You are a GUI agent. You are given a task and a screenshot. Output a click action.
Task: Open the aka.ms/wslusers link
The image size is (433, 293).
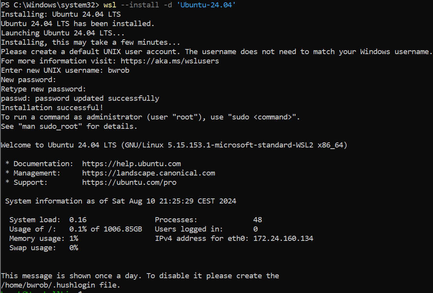click(x=170, y=61)
